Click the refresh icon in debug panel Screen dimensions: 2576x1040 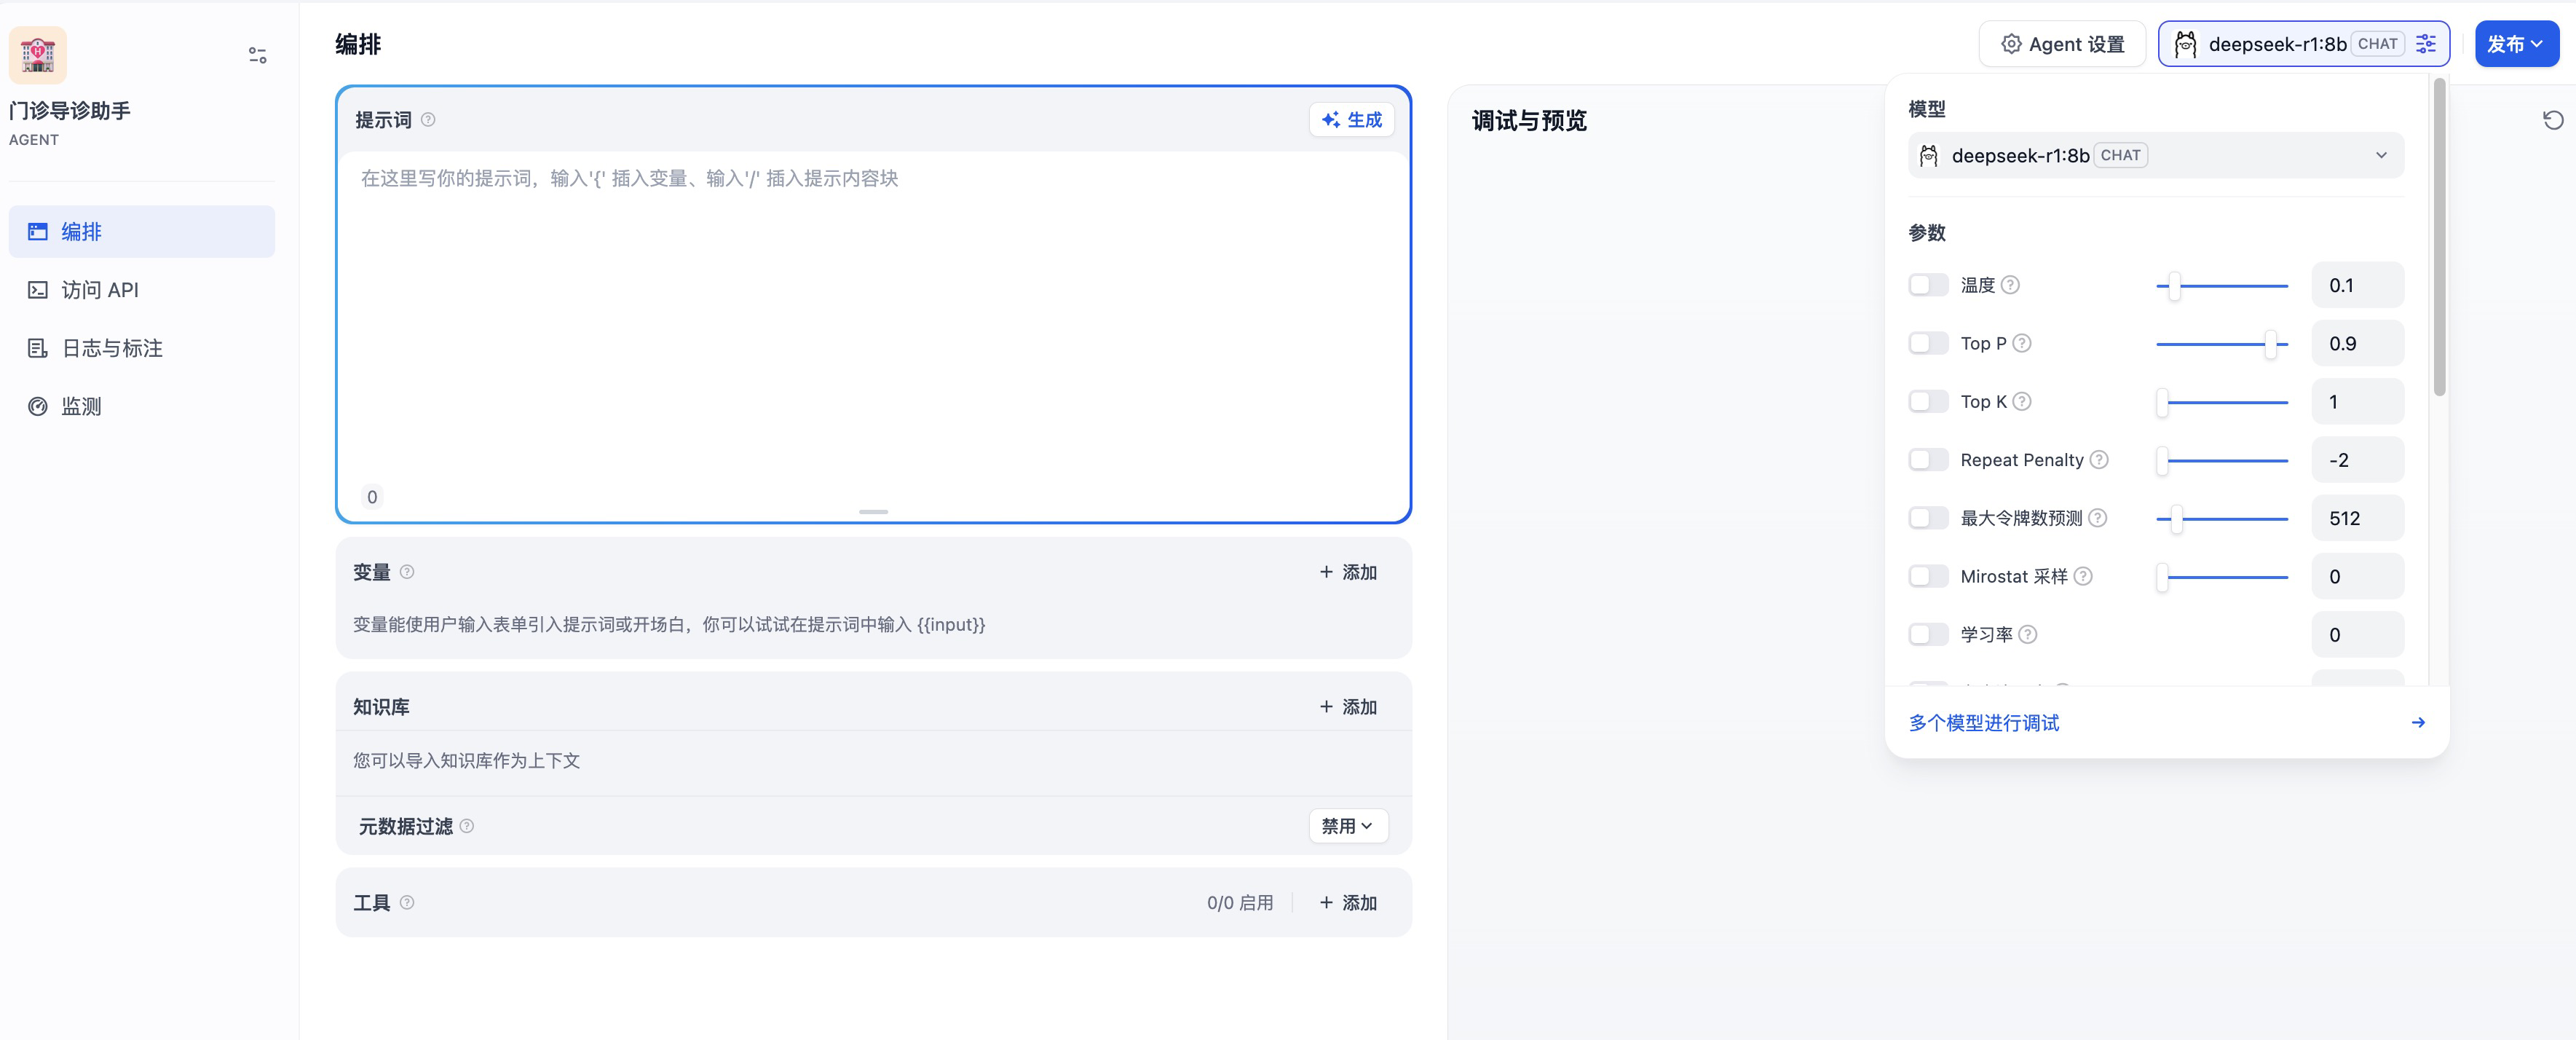click(2552, 120)
